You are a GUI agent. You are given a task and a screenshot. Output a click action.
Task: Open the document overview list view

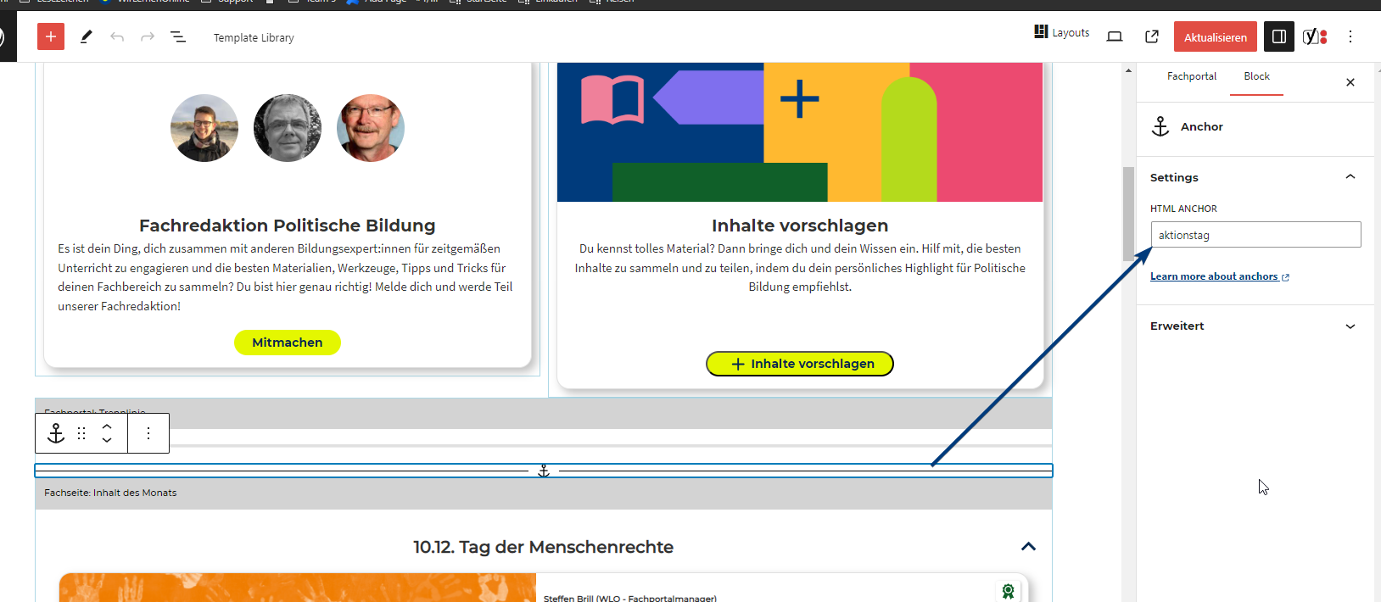[x=178, y=37]
